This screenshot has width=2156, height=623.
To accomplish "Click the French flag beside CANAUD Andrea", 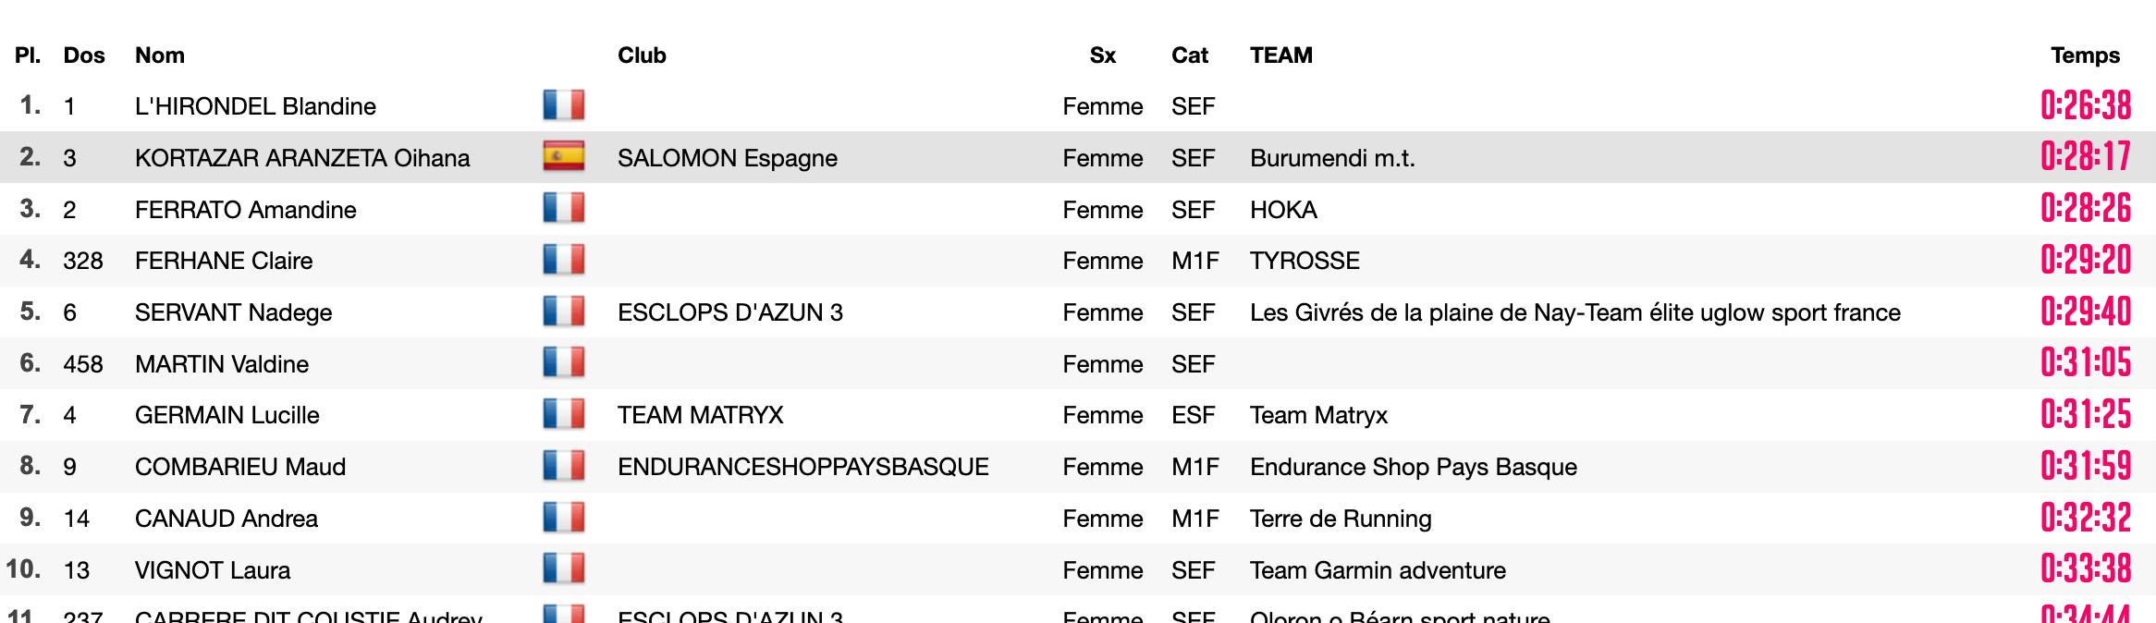I will 564,518.
